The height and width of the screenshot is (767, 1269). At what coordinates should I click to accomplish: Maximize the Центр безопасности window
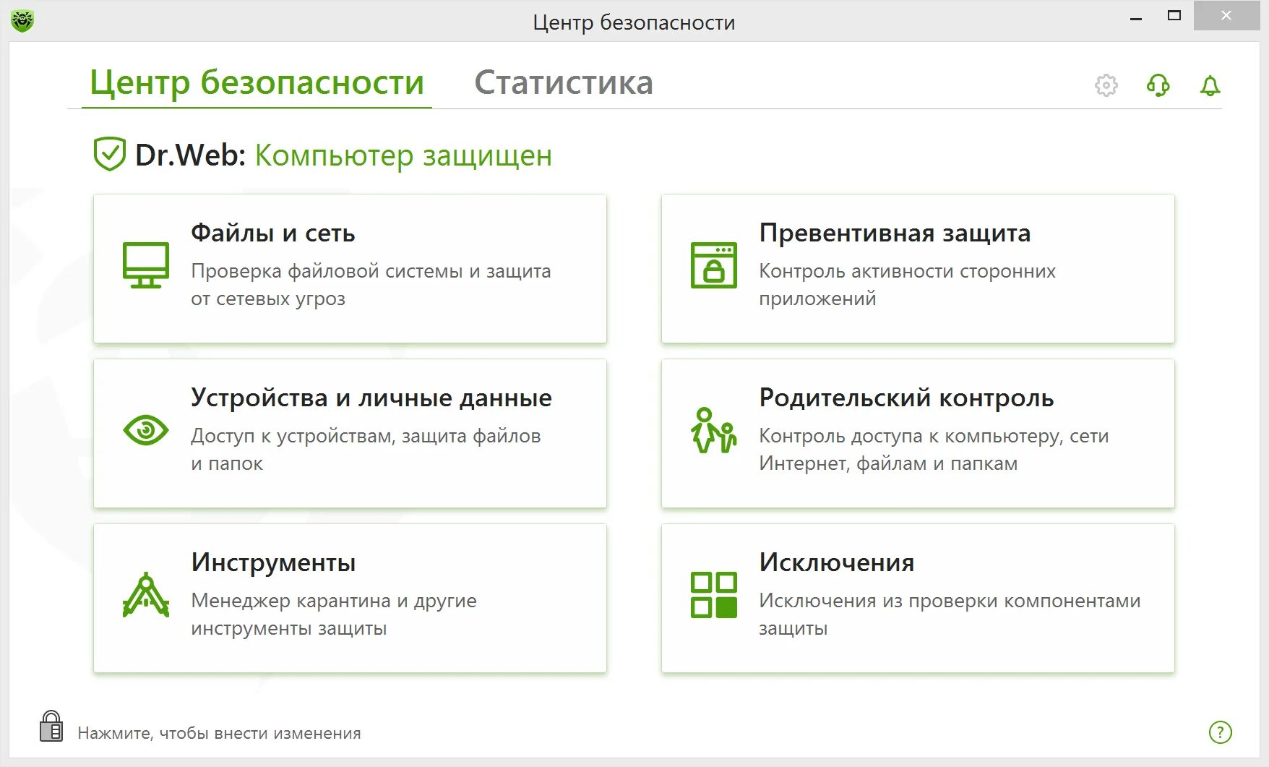point(1174,16)
